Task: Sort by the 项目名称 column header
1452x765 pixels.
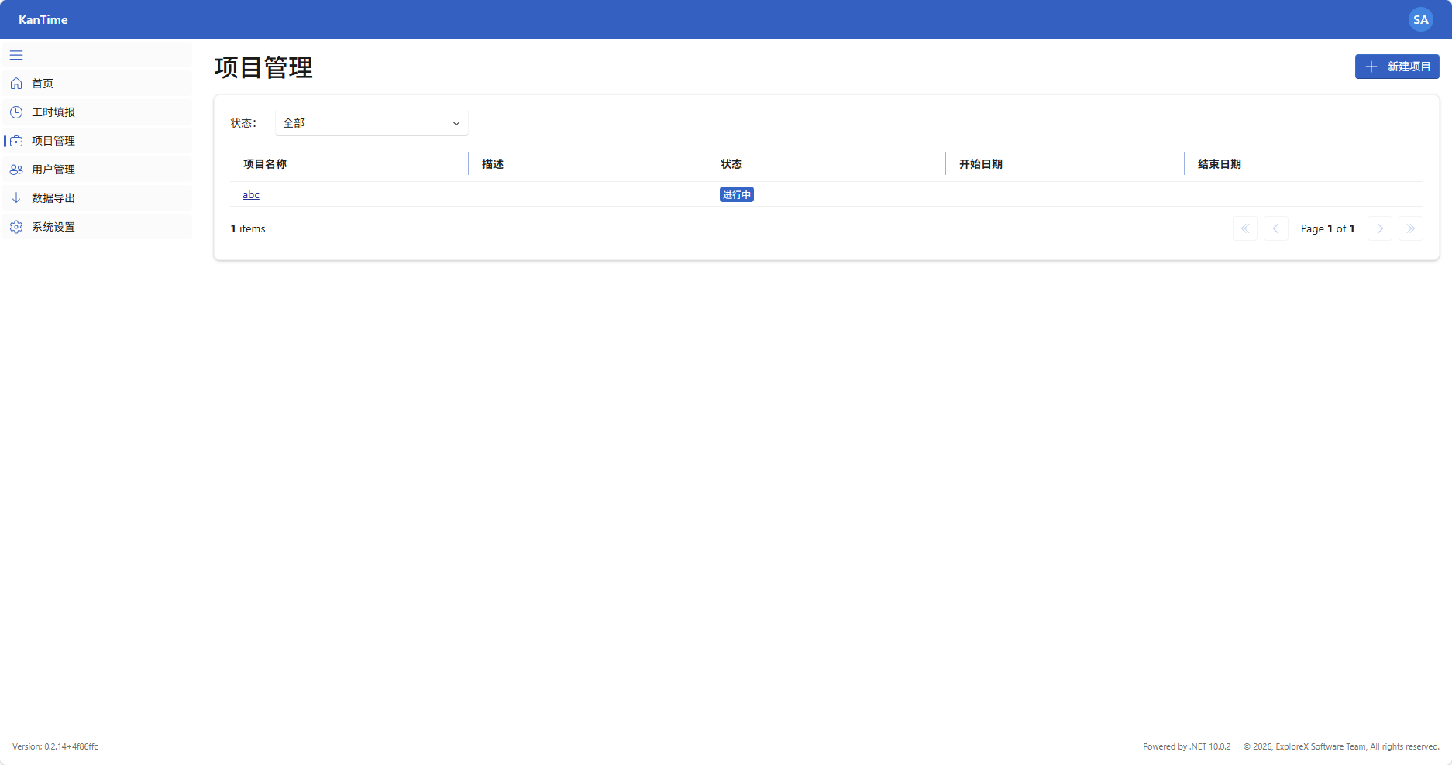Action: [265, 164]
